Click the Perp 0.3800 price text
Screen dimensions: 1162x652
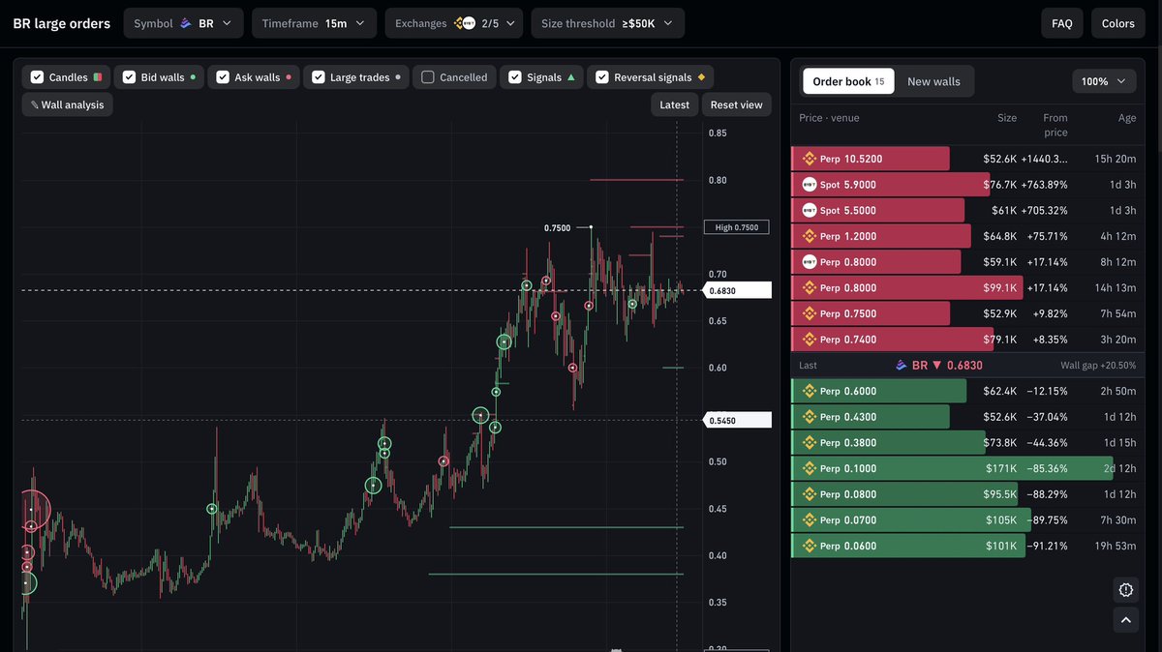(x=848, y=442)
